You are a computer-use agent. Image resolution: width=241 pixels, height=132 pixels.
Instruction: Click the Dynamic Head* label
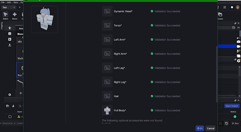[x=123, y=11]
